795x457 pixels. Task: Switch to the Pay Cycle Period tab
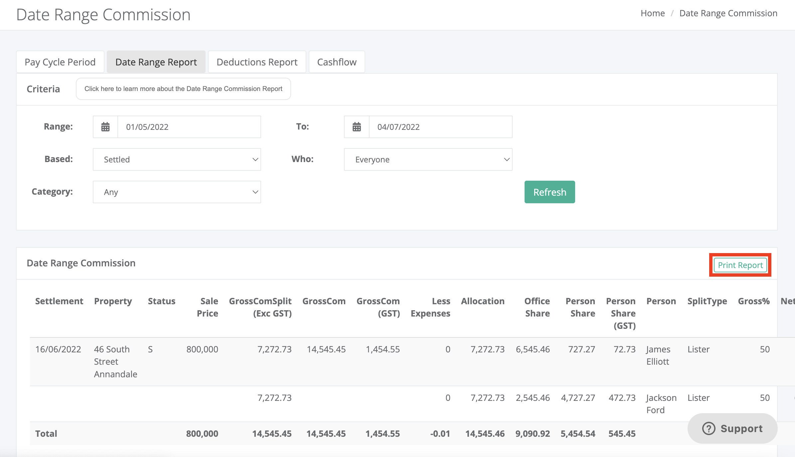coord(60,62)
